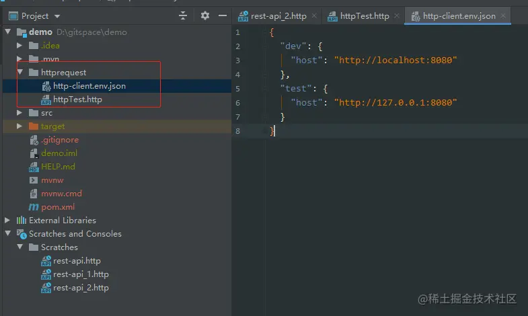Screen dimensions: 528x316
Task: Click the "host" key on line 6
Action: tap(307, 103)
